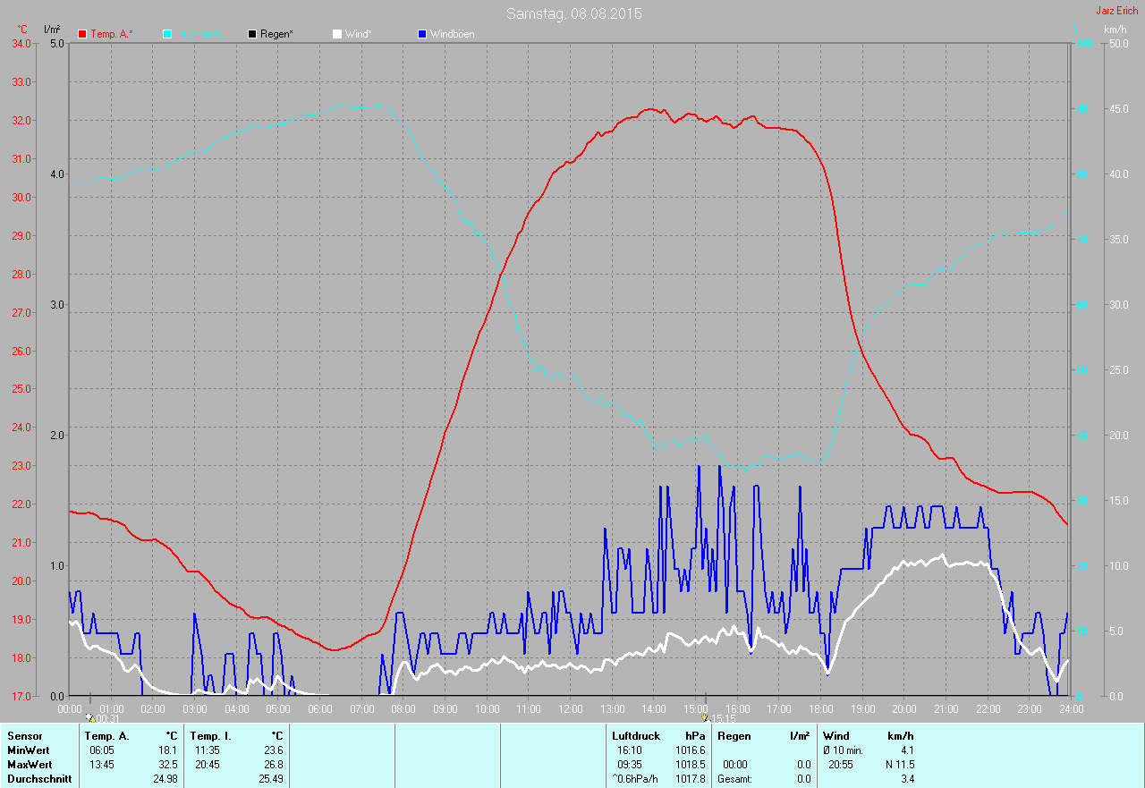Click the 'MaxWert' row label
This screenshot has width=1145, height=788.
[30, 765]
